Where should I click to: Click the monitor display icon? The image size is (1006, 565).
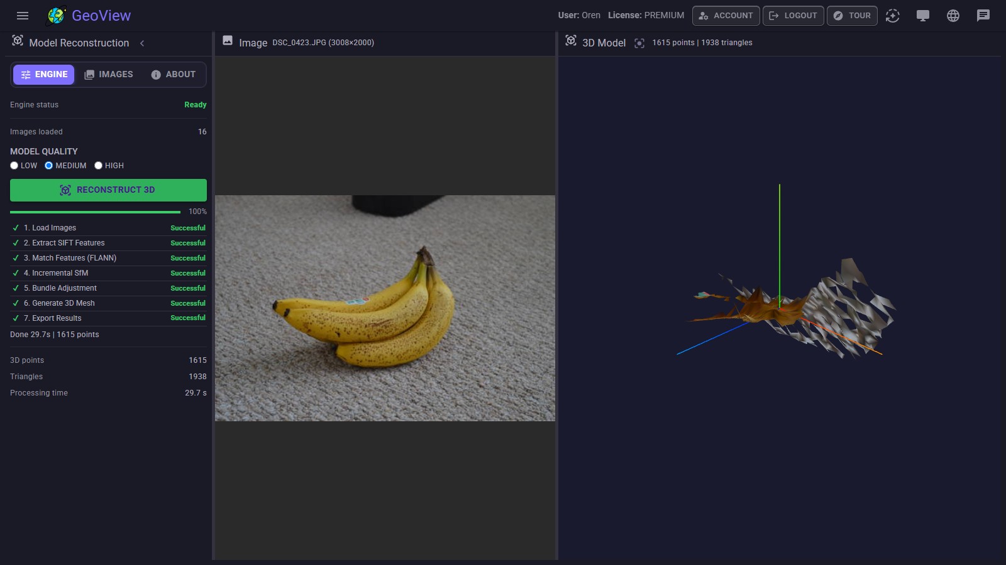click(x=923, y=16)
